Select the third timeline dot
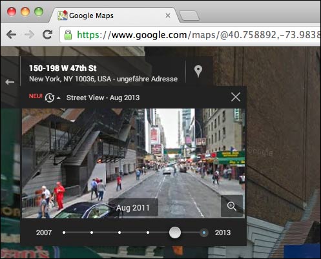This screenshot has height=259, width=321. (119, 233)
